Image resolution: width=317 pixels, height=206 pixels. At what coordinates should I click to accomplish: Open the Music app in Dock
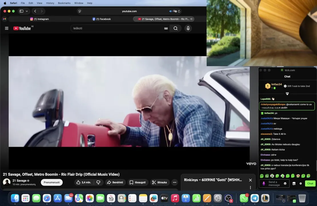tap(175, 198)
